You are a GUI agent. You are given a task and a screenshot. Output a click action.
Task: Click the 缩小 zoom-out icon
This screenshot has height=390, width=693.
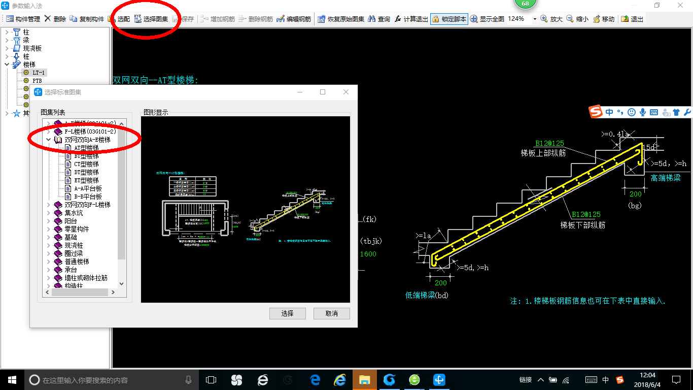click(x=570, y=19)
